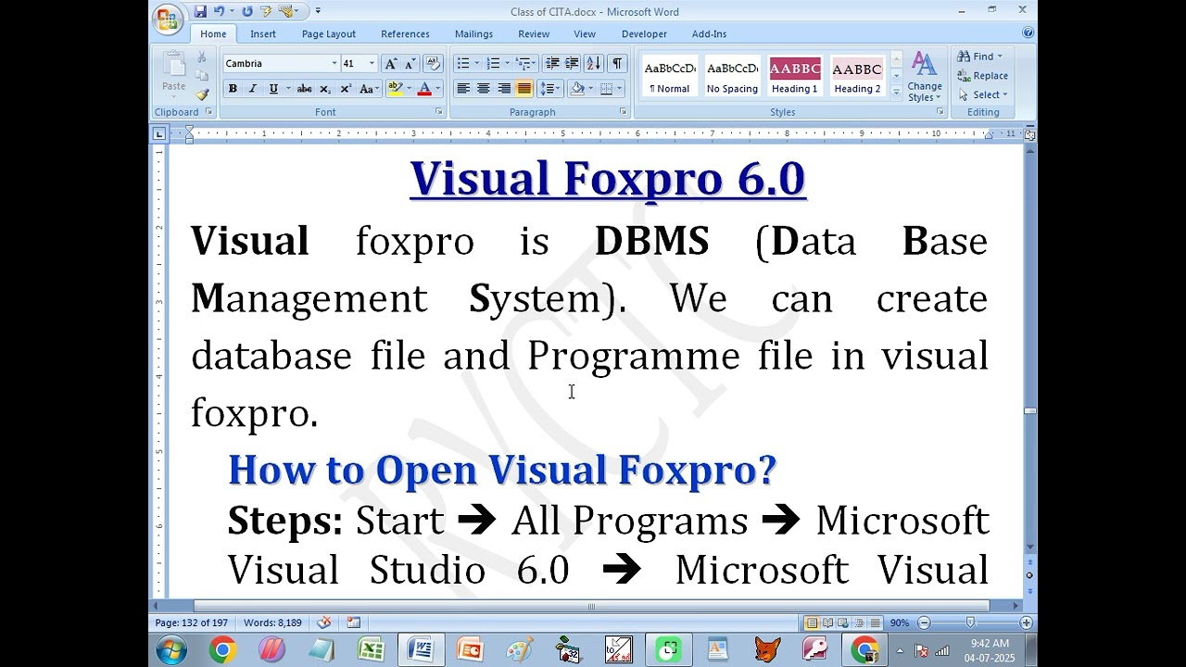Toggle bold formatting
This screenshot has height=667, width=1186.
233,89
